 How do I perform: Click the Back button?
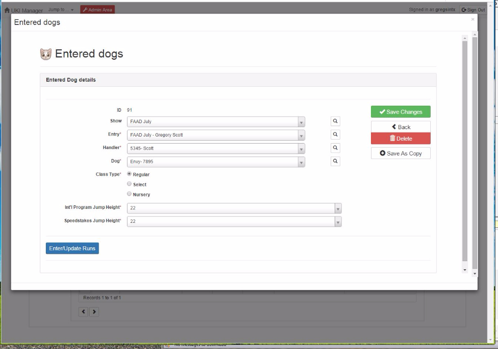pyautogui.click(x=401, y=127)
